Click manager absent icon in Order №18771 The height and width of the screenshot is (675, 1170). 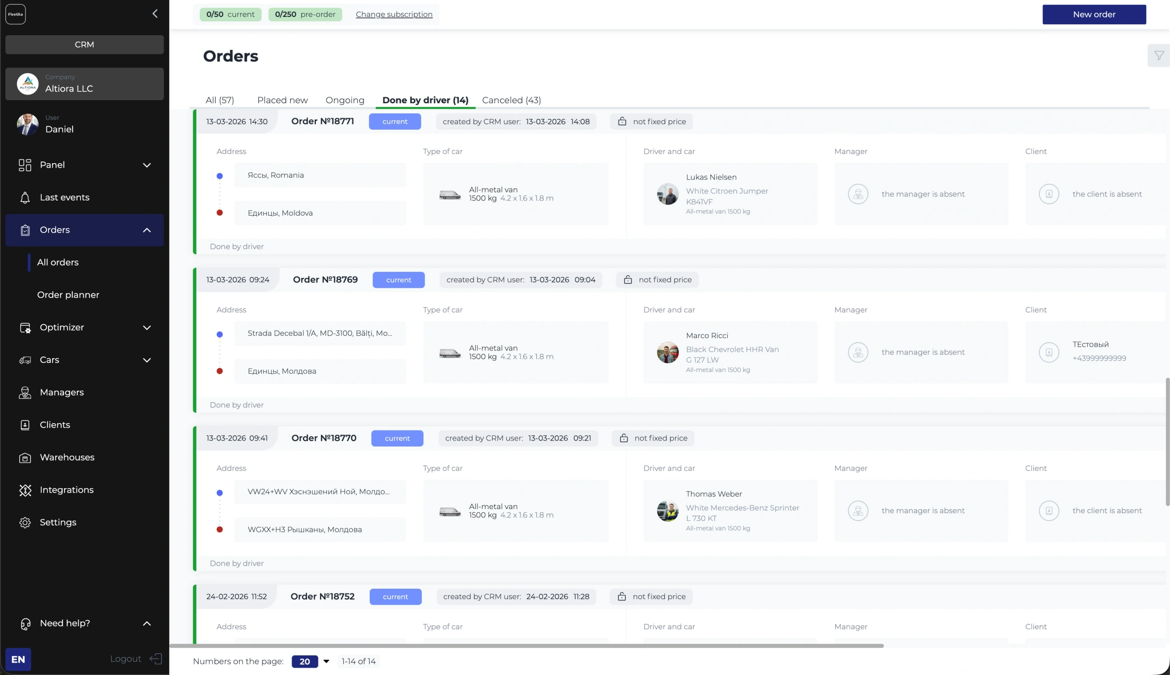858,194
